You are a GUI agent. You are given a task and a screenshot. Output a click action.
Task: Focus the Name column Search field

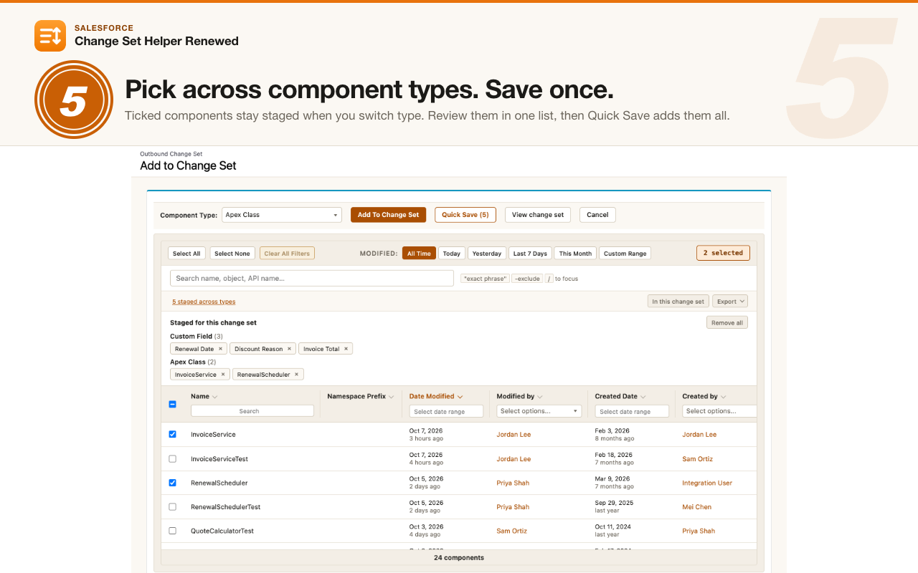pyautogui.click(x=252, y=411)
